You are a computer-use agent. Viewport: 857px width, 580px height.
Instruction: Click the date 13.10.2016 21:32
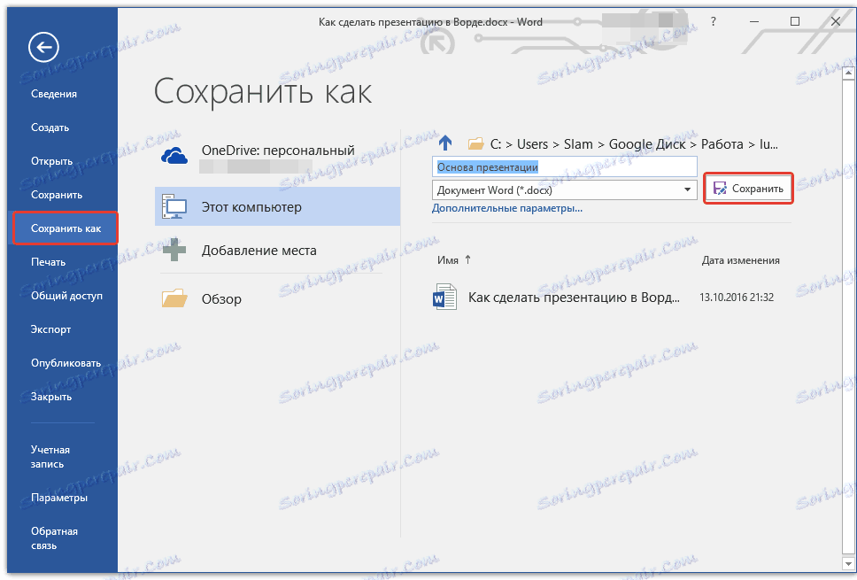pos(737,298)
